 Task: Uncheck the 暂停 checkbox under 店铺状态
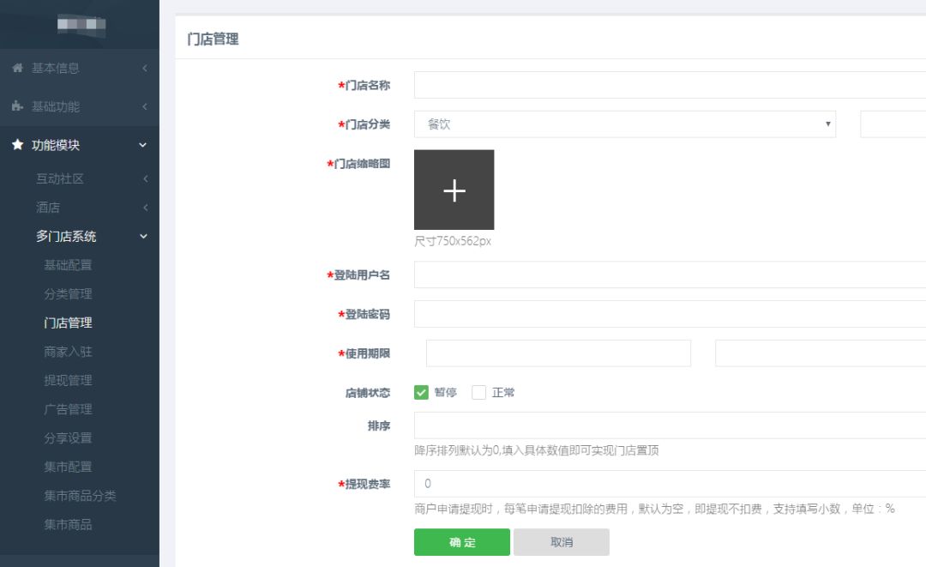point(421,392)
